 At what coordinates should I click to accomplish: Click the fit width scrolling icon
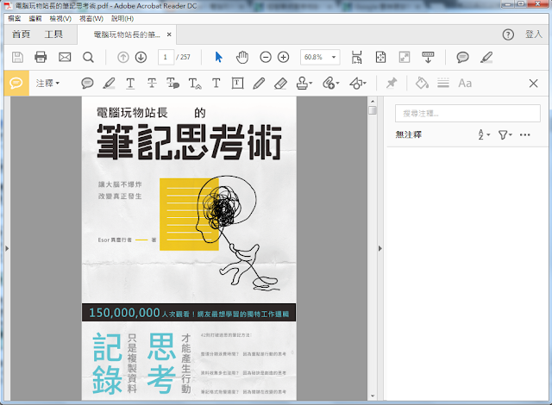click(356, 57)
